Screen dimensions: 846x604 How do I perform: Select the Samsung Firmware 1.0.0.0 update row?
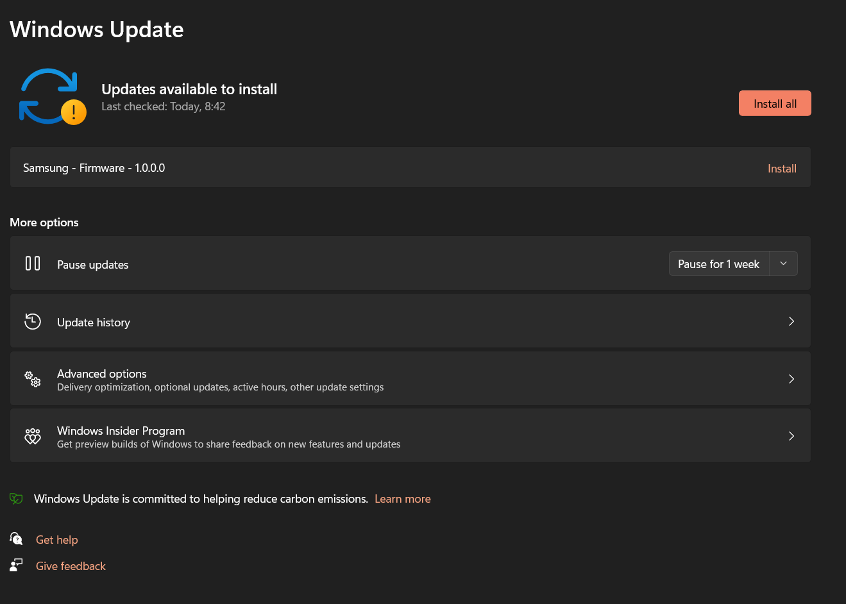click(x=410, y=167)
